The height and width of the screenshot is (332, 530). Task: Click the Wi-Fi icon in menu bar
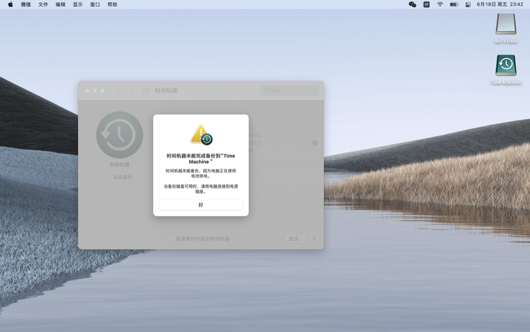[440, 4]
